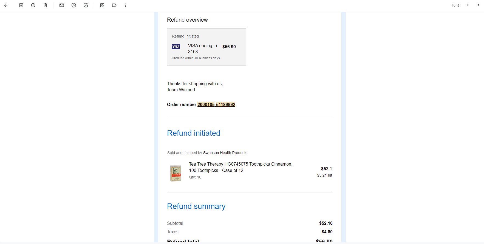Go to the older email arrow
This screenshot has width=484, height=244.
click(478, 5)
